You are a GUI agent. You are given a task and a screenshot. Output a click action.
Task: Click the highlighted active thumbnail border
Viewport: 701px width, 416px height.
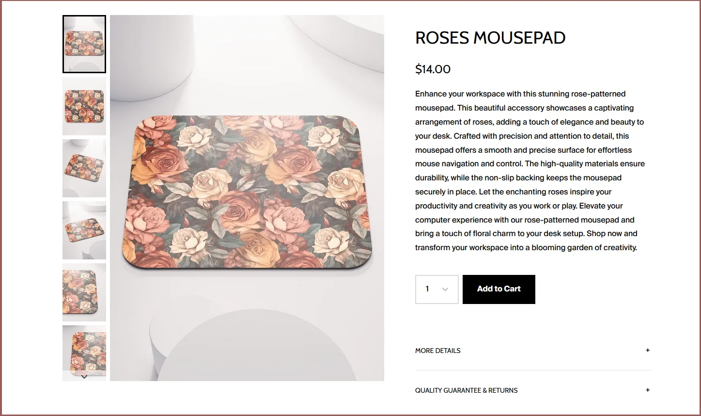pyautogui.click(x=84, y=44)
